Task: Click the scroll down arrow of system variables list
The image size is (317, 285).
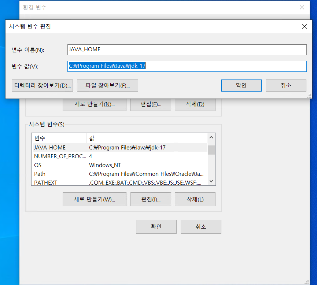Action: tap(211, 181)
